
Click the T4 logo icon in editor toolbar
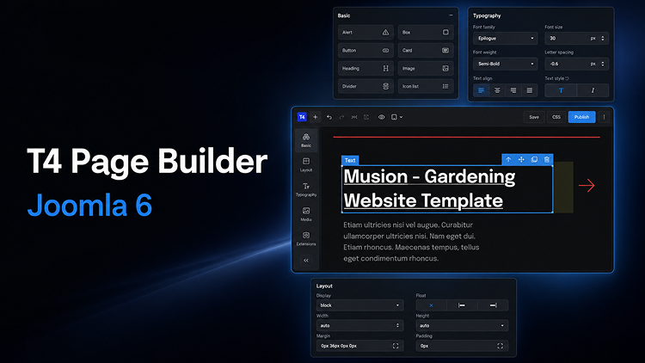(302, 117)
